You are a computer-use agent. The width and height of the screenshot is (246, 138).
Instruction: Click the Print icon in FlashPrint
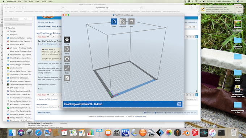click(131, 22)
